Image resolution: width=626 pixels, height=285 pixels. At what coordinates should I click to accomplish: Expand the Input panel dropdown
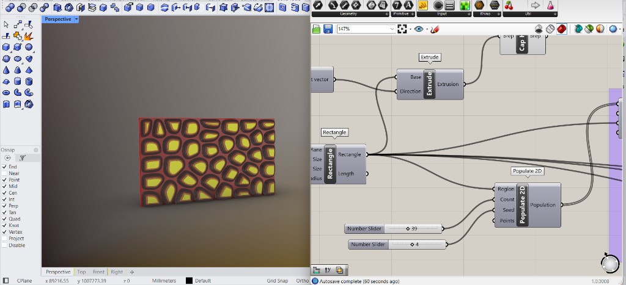pyautogui.click(x=468, y=14)
